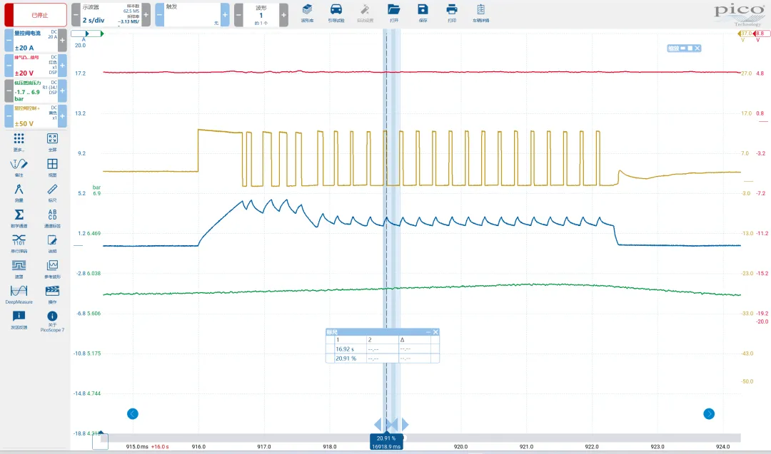Select the Rulers (标尺) tool
Viewport: 771px width, 454px height.
click(52, 192)
